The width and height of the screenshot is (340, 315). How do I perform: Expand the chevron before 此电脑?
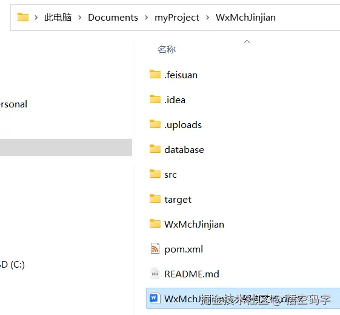pyautogui.click(x=36, y=18)
